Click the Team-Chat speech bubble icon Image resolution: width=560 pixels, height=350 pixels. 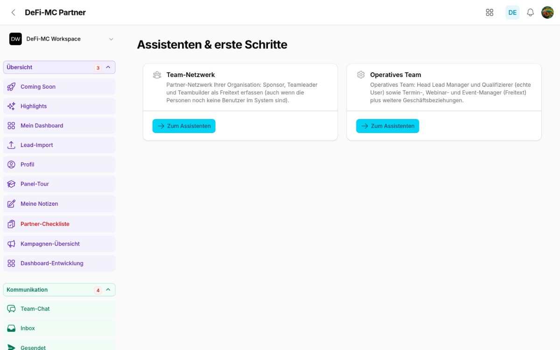point(12,309)
